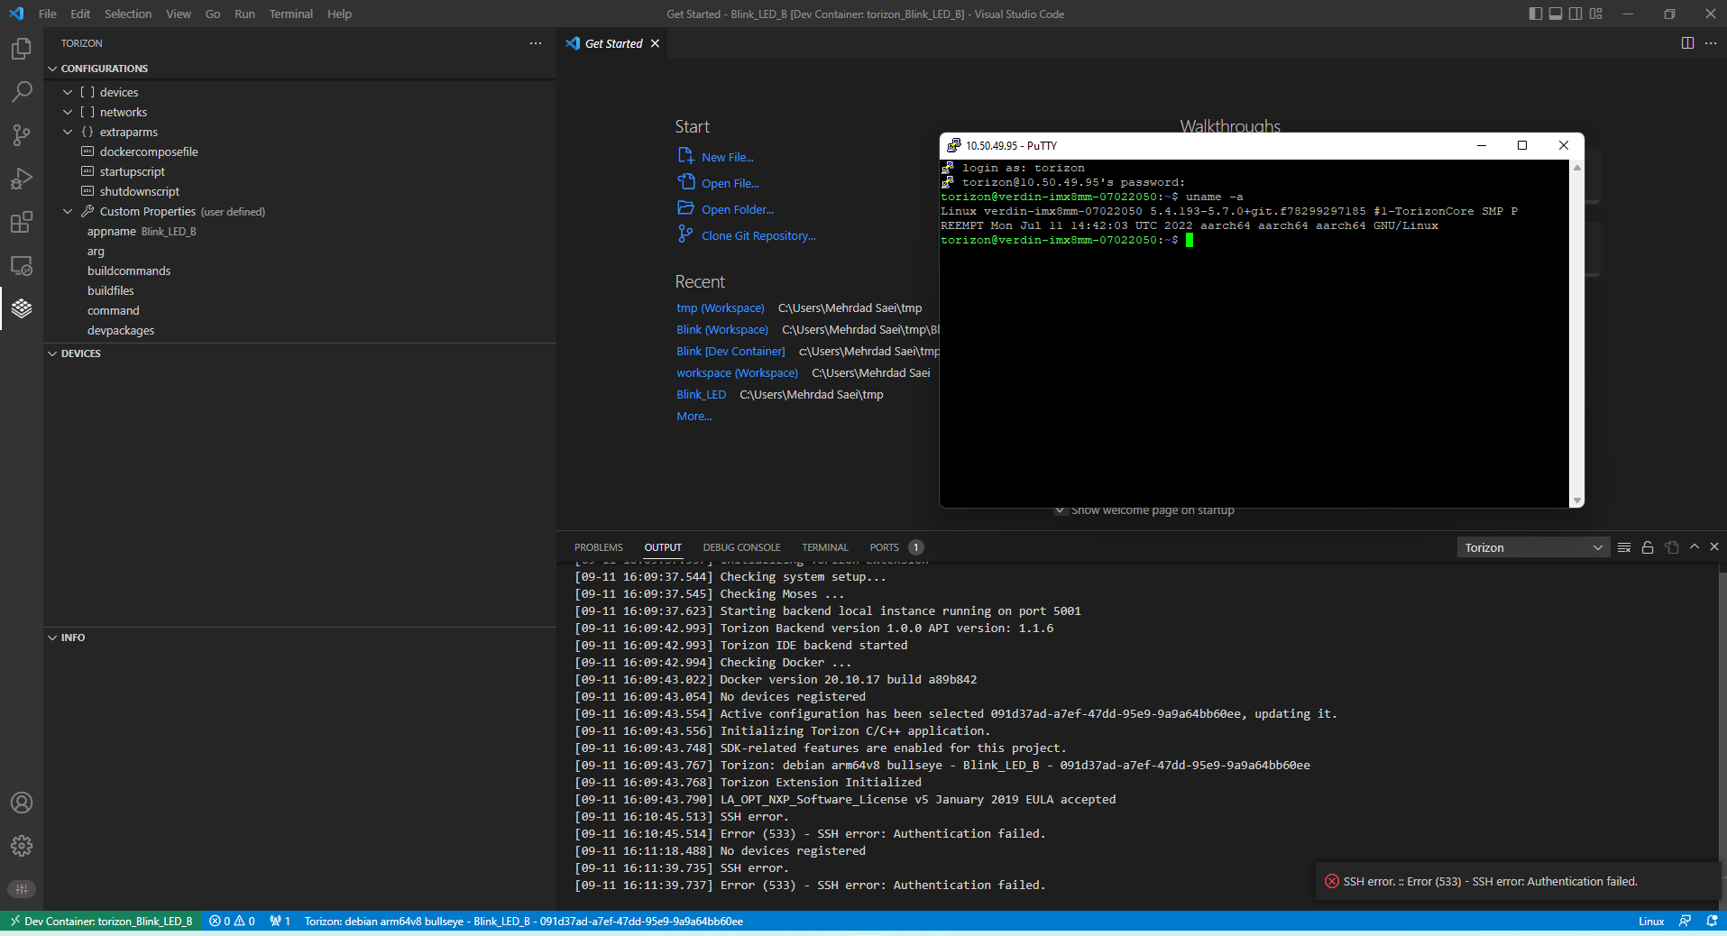Switch to the DEBUG CONSOLE tab
This screenshot has height=936, width=1727.
click(741, 547)
